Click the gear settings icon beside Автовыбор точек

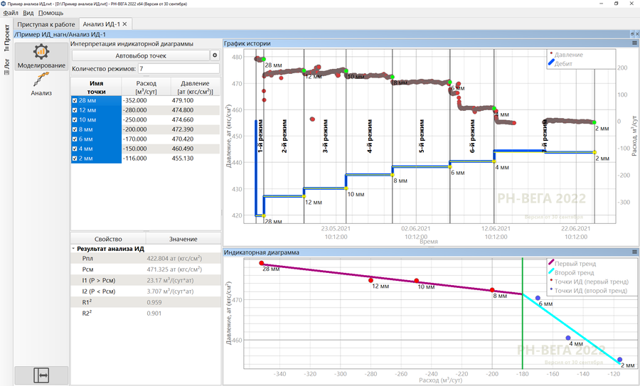tap(215, 55)
